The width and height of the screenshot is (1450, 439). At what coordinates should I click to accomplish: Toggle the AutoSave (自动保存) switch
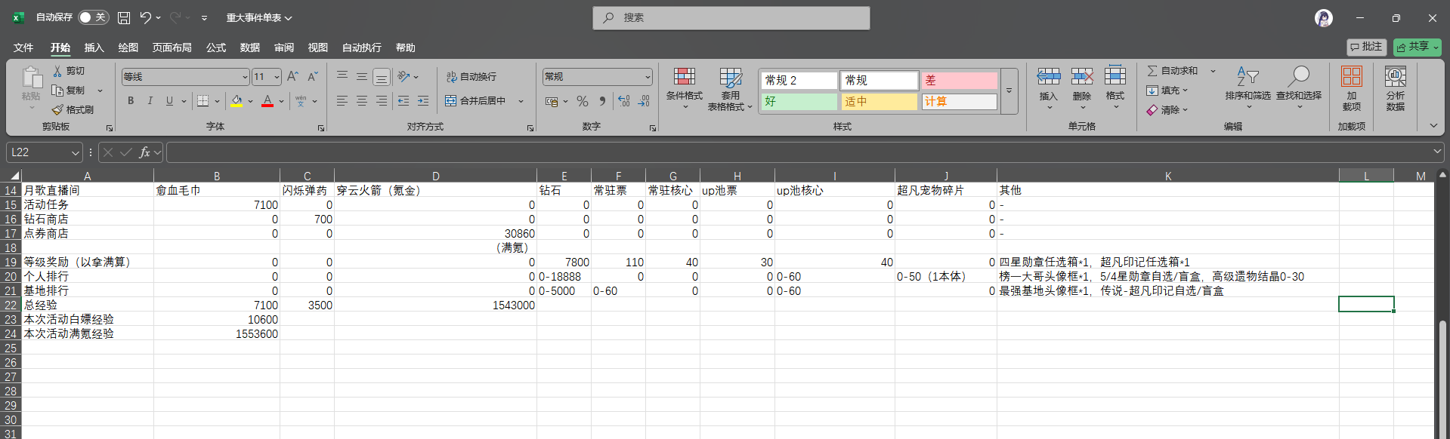(x=93, y=17)
